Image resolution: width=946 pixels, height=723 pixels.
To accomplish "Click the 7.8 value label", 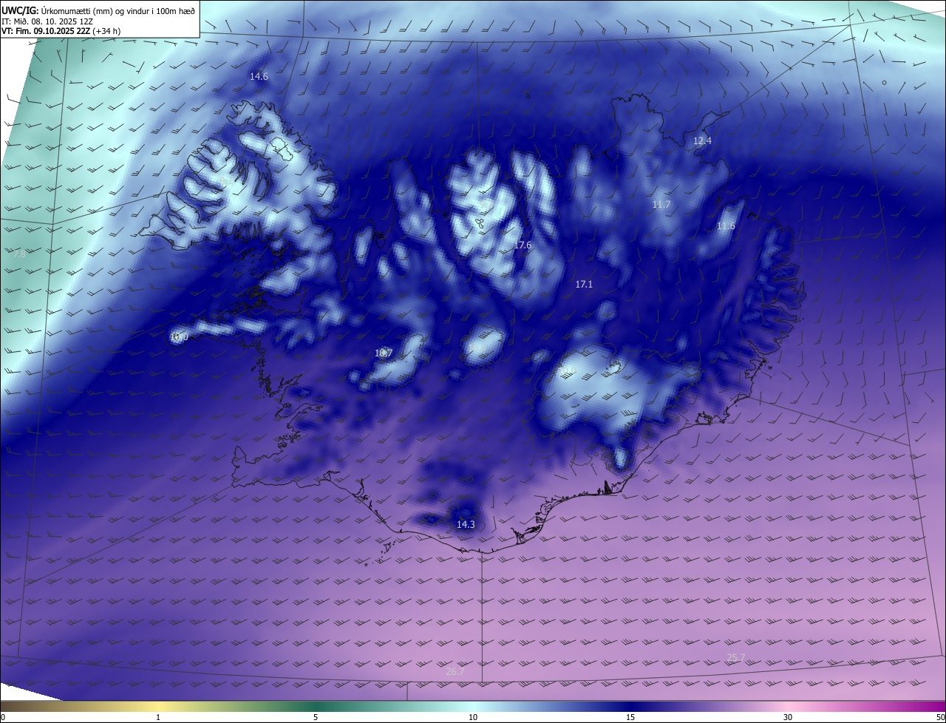I will pyautogui.click(x=19, y=254).
